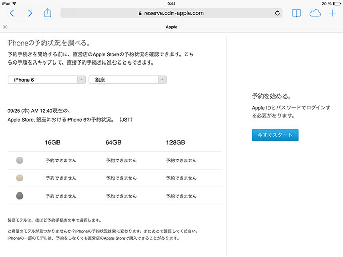This screenshot has height=257, width=343.
Task: Click the 128GB column header
Action: tap(176, 142)
